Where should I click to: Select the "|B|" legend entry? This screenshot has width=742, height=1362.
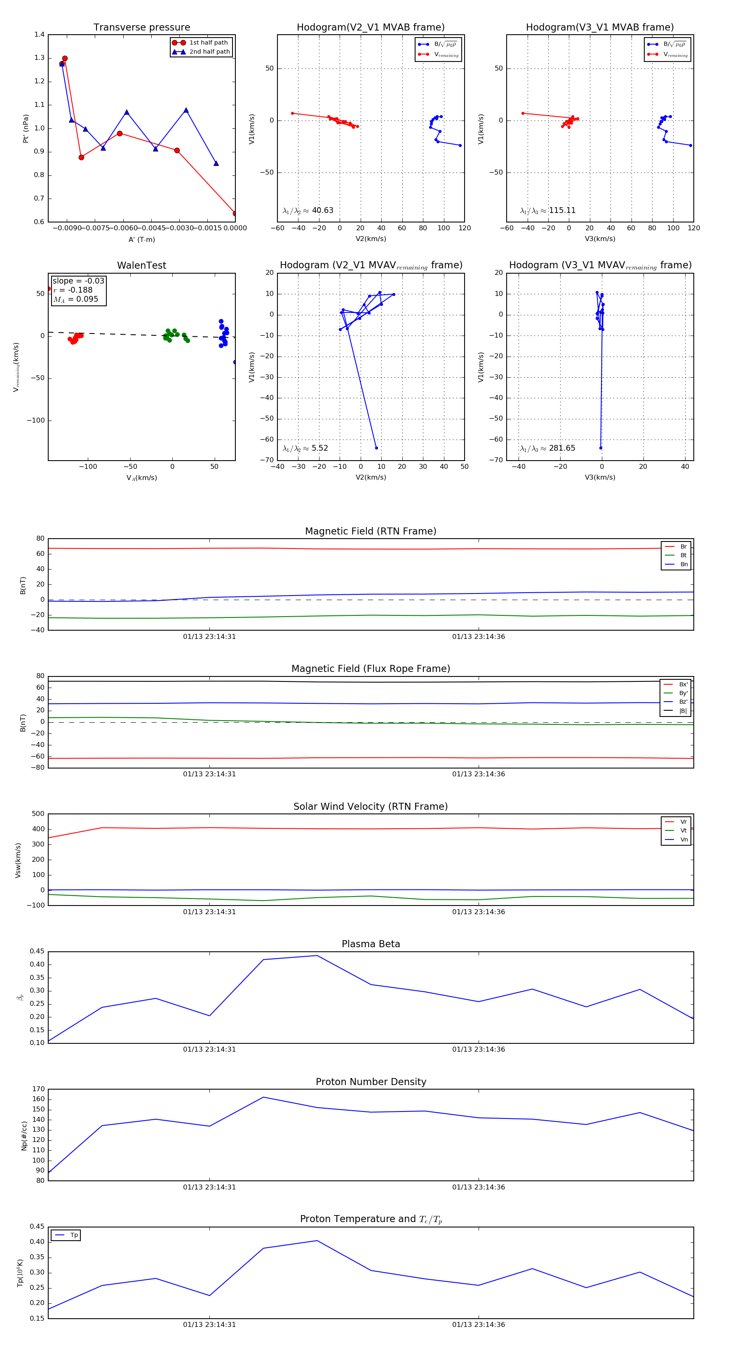tap(676, 711)
